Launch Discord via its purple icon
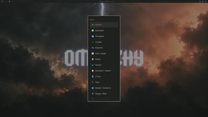 click(93, 48)
